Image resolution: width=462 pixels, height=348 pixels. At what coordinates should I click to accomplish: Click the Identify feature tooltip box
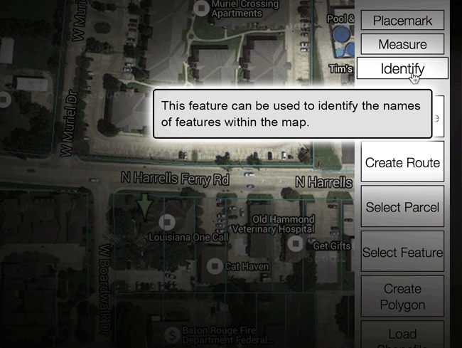[292, 114]
